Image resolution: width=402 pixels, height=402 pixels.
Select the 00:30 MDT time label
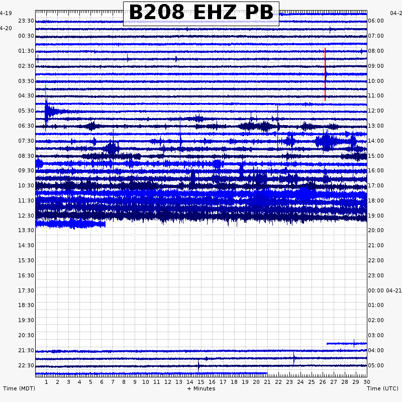point(26,36)
